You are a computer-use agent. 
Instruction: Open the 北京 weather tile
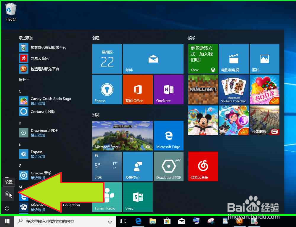click(107, 166)
